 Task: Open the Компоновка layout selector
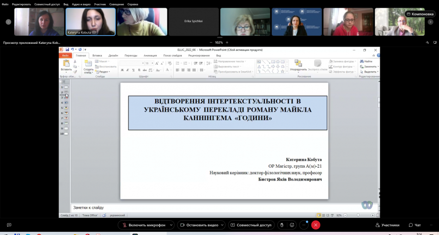[x=419, y=14]
